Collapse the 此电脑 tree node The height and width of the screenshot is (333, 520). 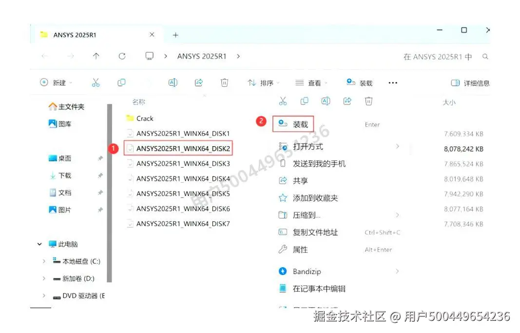[x=39, y=244]
